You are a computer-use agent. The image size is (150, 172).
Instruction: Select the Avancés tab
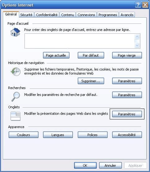(127, 15)
